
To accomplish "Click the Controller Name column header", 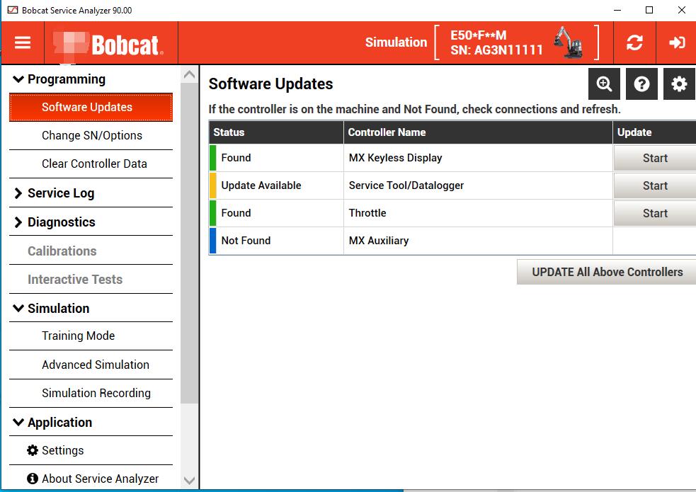I will pos(478,132).
